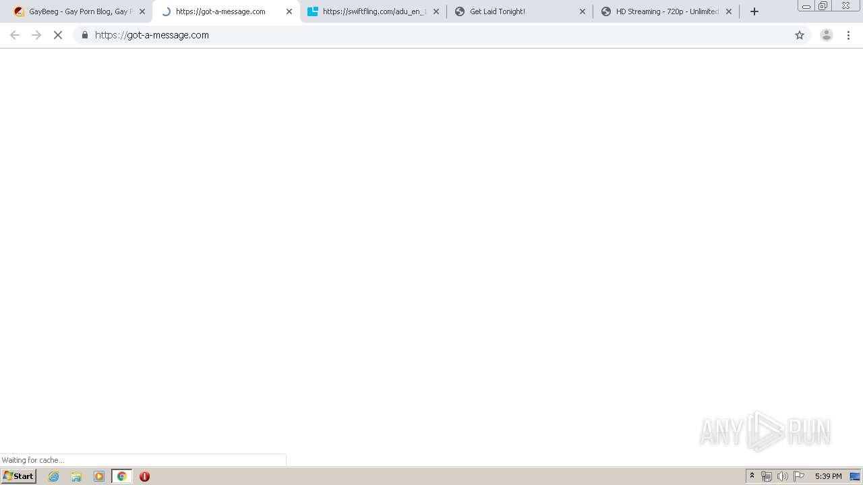Click the red Opera icon in the taskbar
863x485 pixels.
[x=144, y=476]
